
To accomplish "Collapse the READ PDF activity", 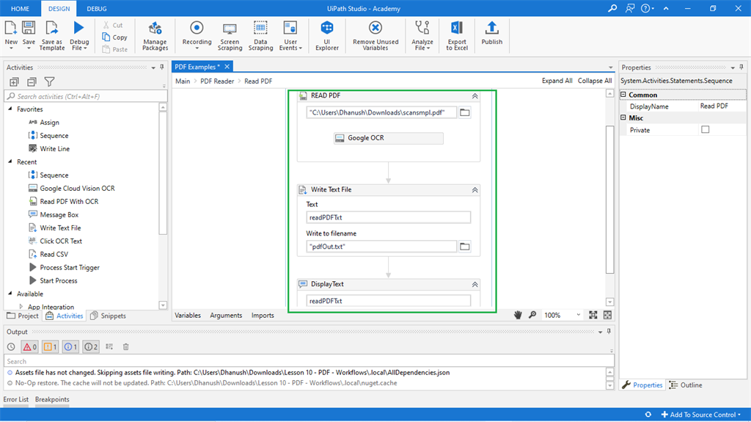I will [475, 96].
